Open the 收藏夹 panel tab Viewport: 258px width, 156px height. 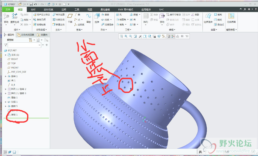[42, 35]
